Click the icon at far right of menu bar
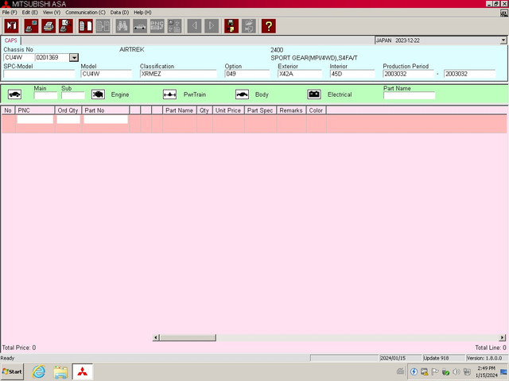The image size is (509, 381). [503, 13]
